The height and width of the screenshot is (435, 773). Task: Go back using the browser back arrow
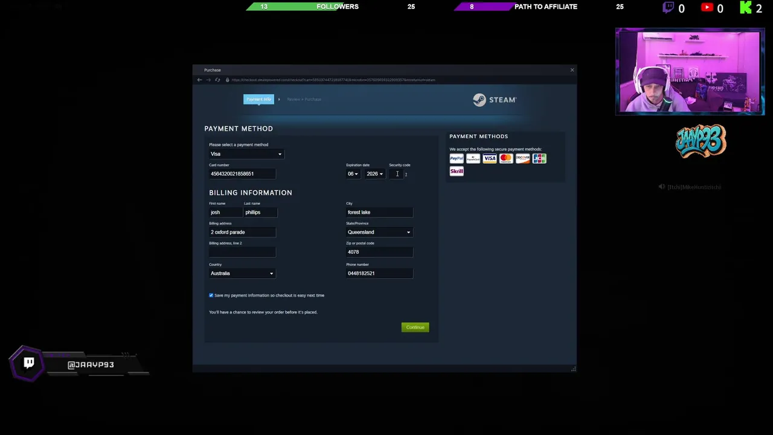199,80
